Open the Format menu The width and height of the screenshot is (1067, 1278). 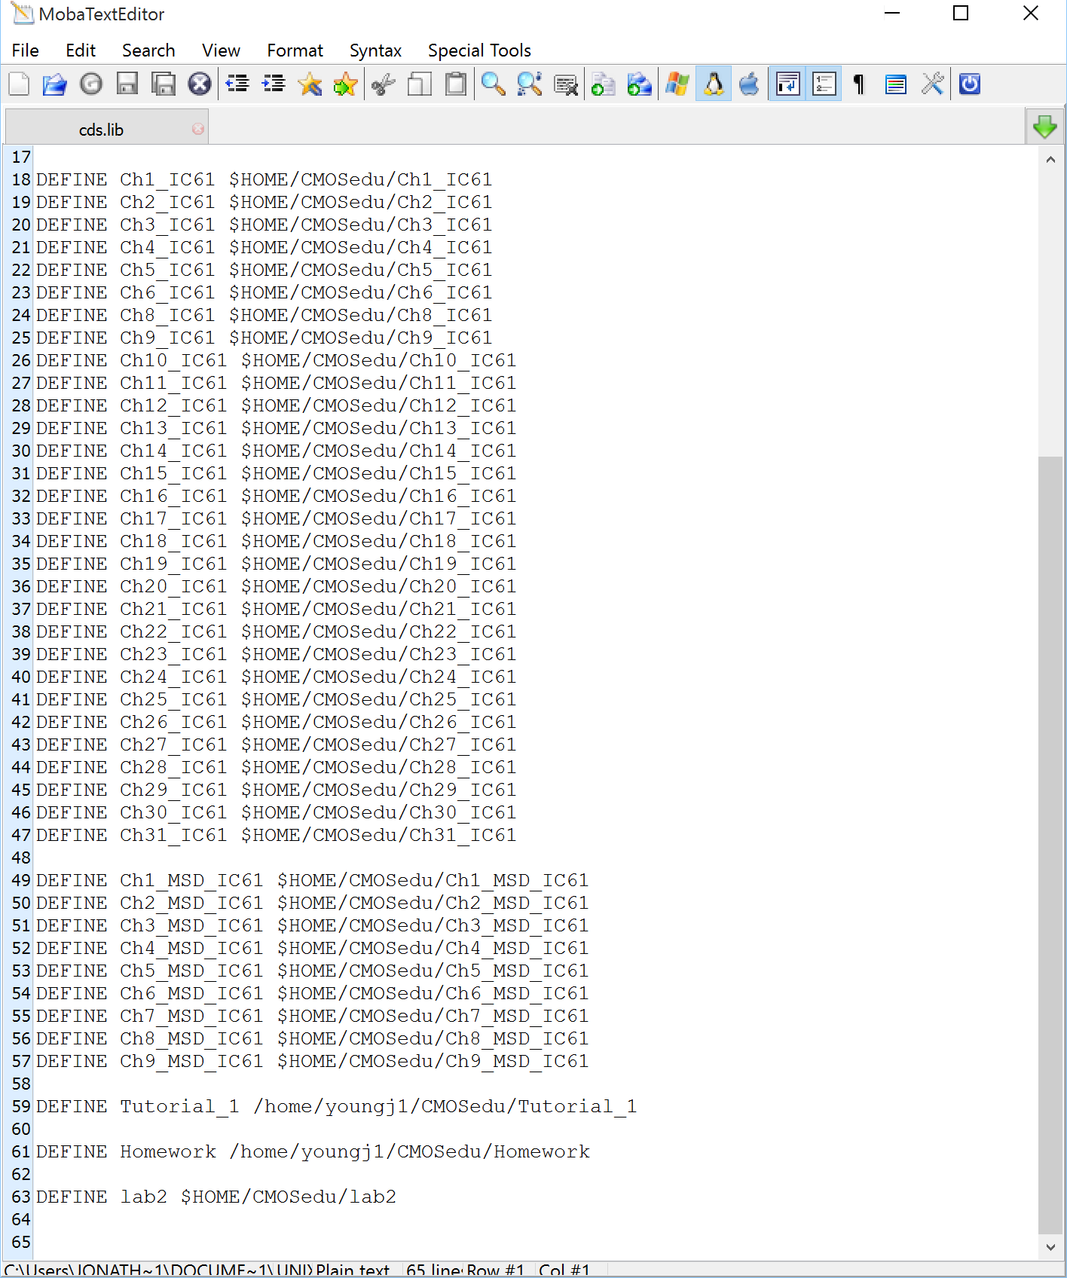click(x=295, y=50)
